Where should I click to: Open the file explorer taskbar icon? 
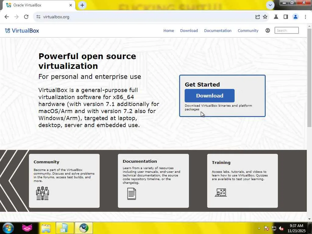pyautogui.click(x=46, y=228)
